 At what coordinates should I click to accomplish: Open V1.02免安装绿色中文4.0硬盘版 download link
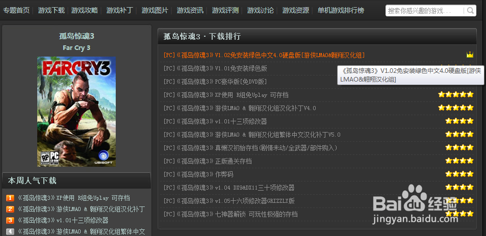[x=264, y=55]
